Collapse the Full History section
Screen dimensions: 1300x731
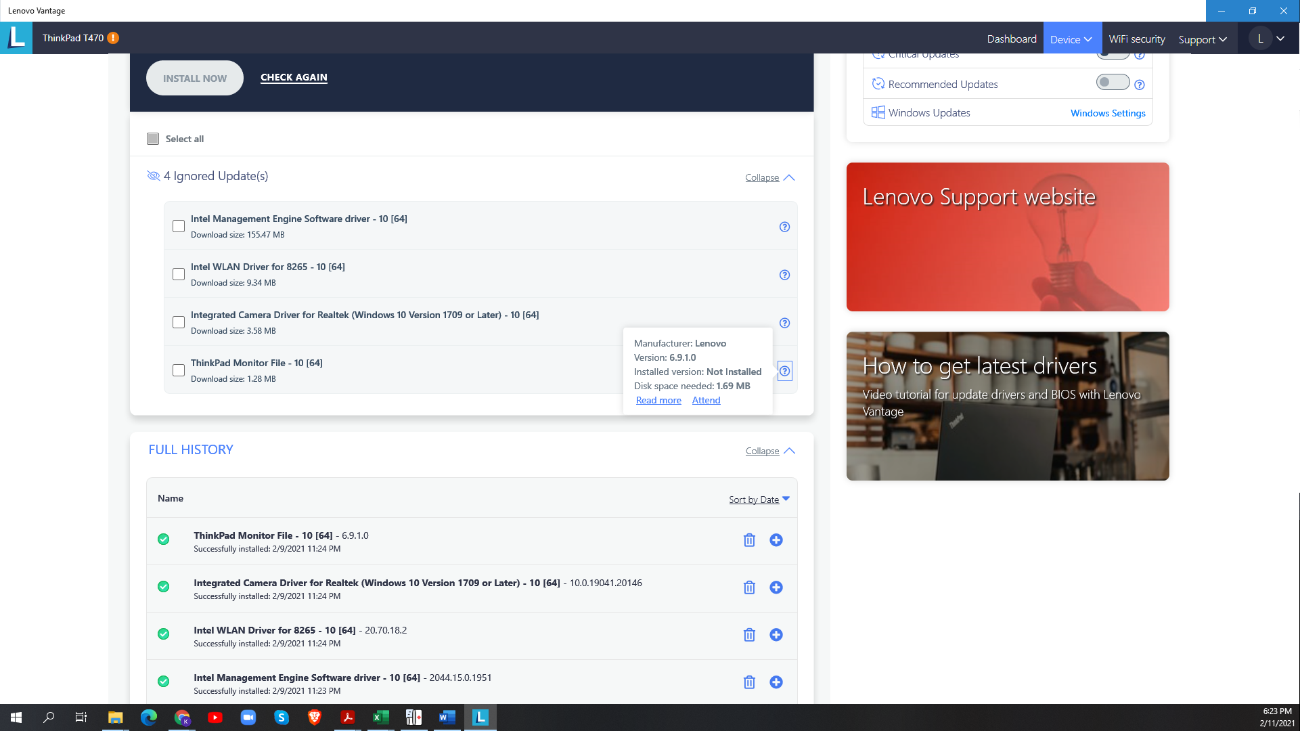click(770, 451)
